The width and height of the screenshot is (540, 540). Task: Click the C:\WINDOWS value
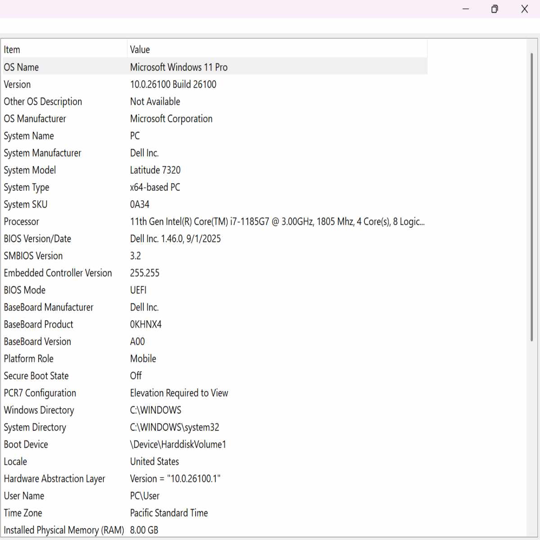pyautogui.click(x=156, y=410)
